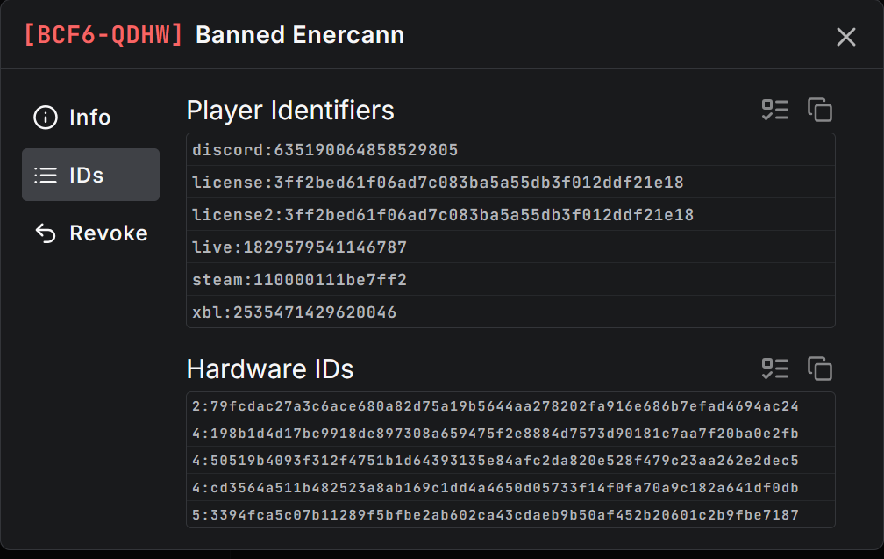Screen dimensions: 884x559
Task: Click the xbl identifier row
Action: 510,312
